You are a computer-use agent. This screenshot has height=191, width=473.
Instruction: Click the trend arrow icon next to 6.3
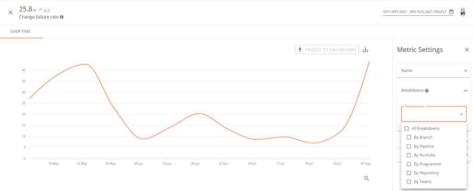[x=40, y=9]
